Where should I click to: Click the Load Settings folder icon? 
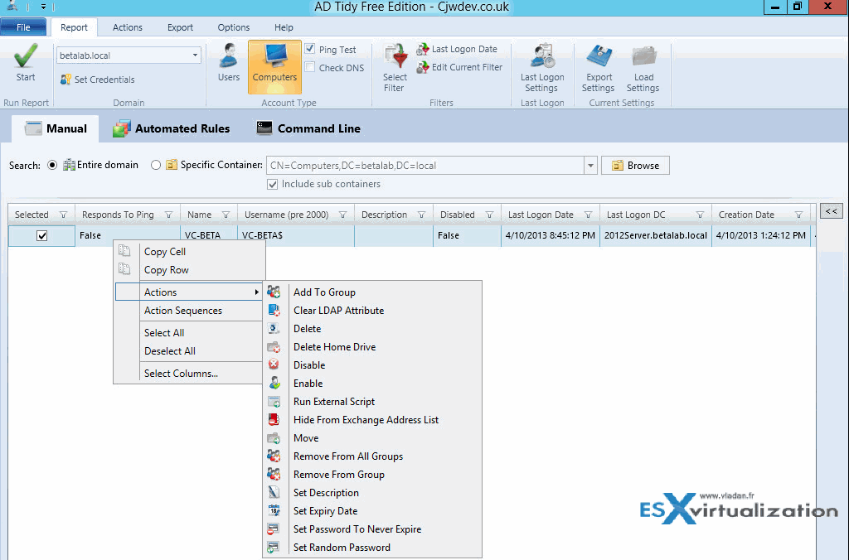[x=643, y=56]
